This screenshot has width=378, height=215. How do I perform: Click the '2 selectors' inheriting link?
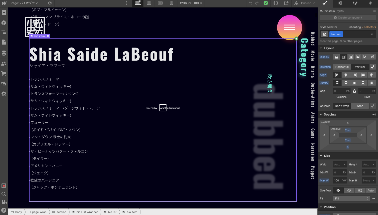tap(368, 27)
